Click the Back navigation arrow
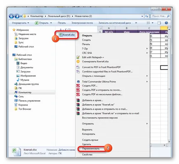This screenshot has height=164, width=179. coord(12,16)
